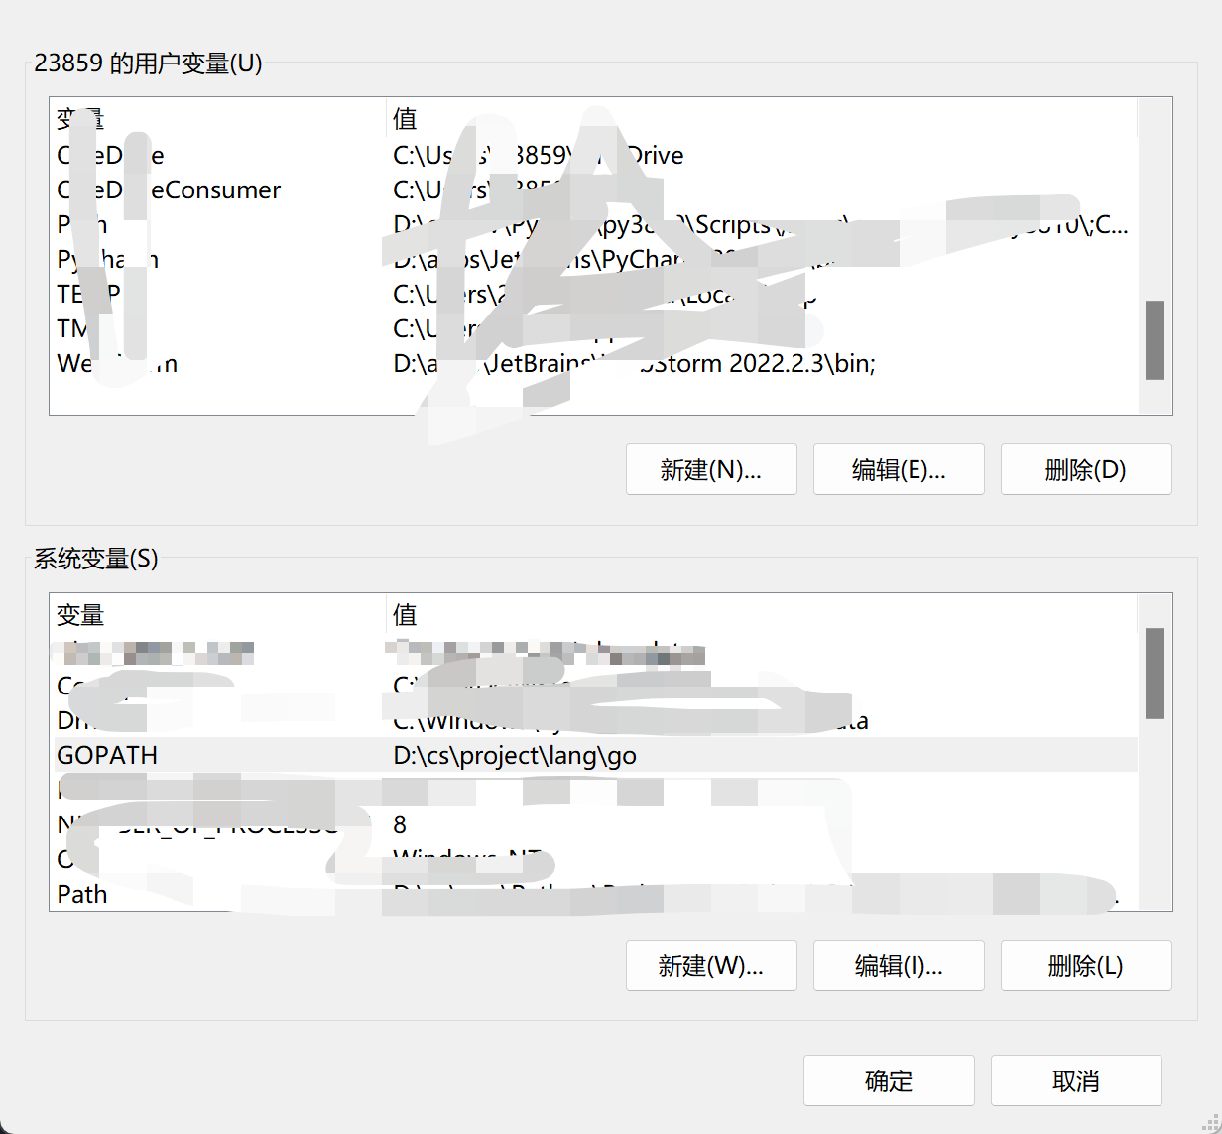Select the Path entry in system variables

pos(82,894)
